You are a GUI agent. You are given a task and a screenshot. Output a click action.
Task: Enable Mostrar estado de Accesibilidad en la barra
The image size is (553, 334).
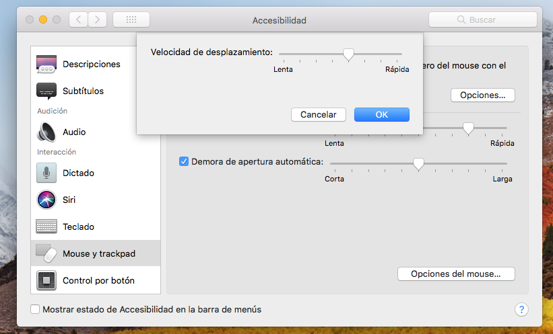point(35,309)
